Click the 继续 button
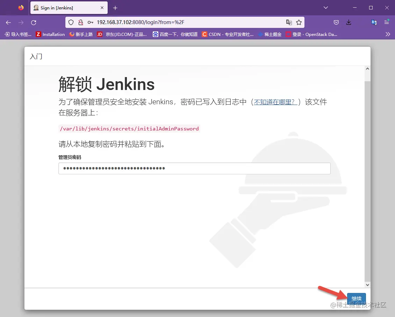395x317 pixels. click(356, 299)
